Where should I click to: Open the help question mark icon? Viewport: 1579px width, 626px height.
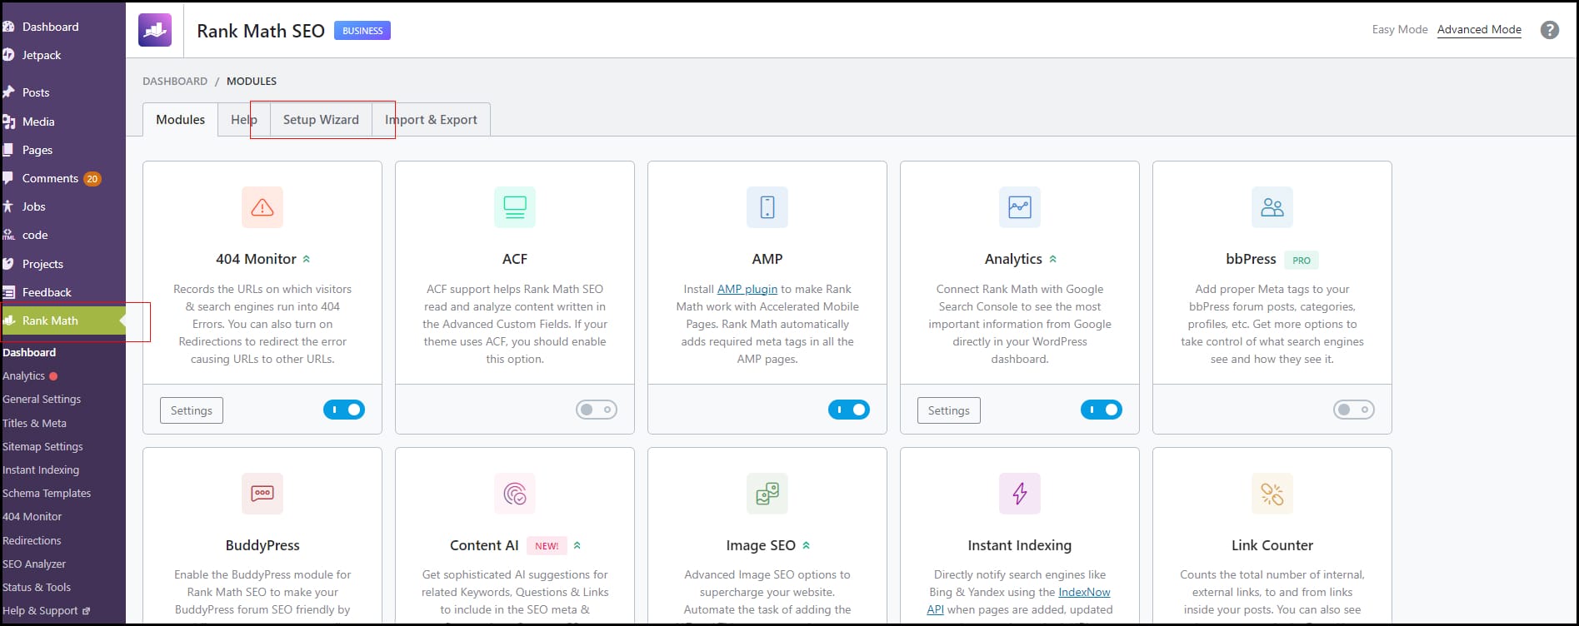[x=1549, y=30]
